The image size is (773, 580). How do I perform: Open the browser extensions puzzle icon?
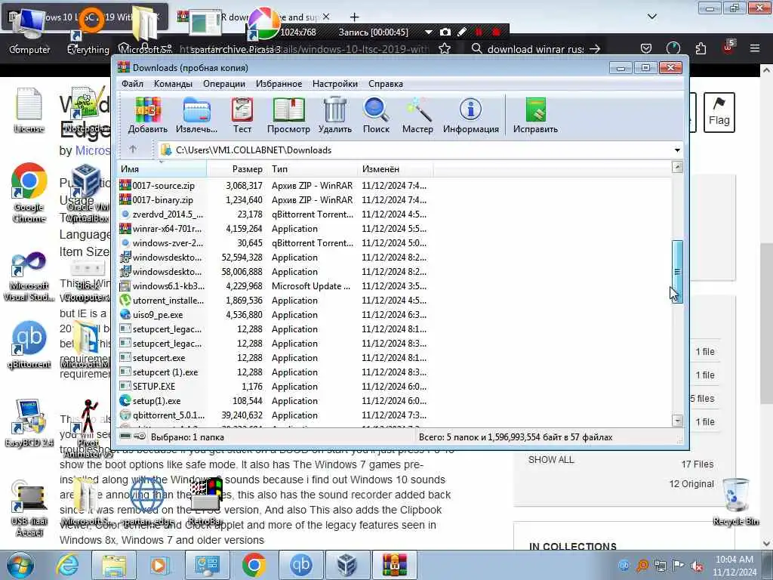pyautogui.click(x=701, y=49)
